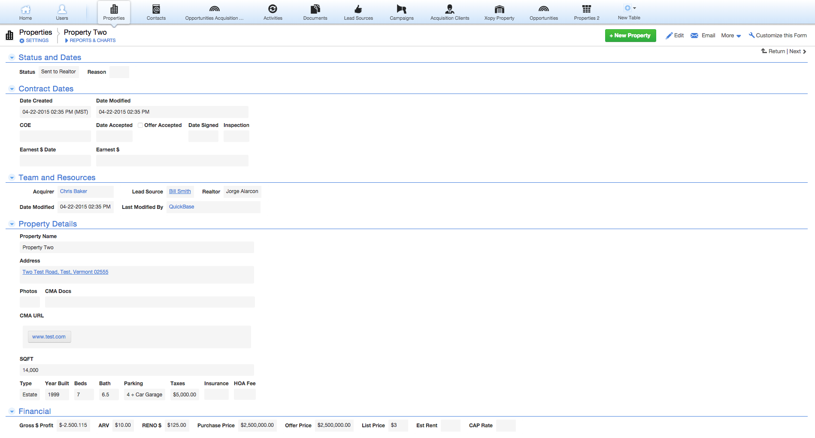Open the Chris Baker acquirer link
This screenshot has width=815, height=438.
point(73,191)
